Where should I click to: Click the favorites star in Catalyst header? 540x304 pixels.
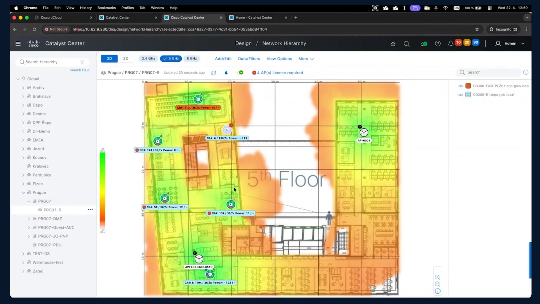coord(393,44)
